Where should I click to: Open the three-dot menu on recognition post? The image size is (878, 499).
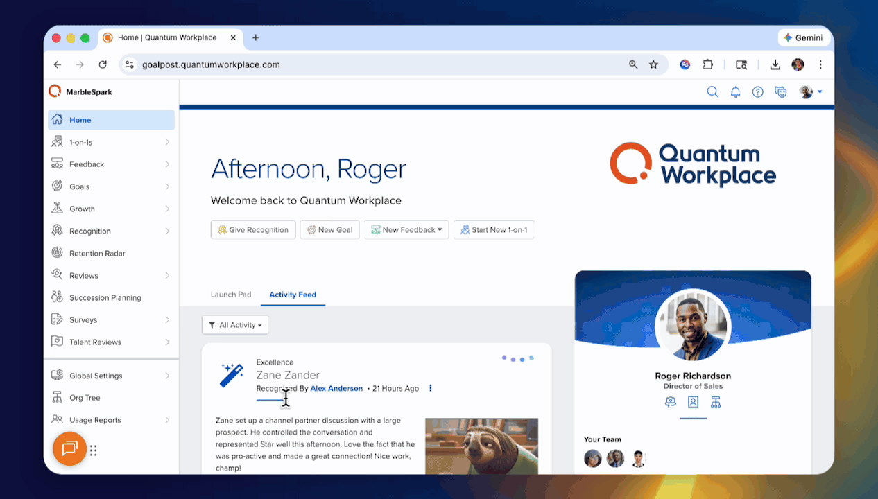pos(430,389)
